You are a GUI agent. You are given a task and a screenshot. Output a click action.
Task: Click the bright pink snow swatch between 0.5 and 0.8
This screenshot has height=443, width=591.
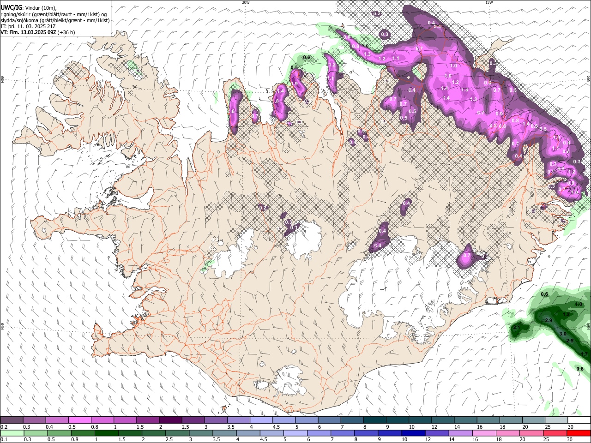[x=79, y=420]
